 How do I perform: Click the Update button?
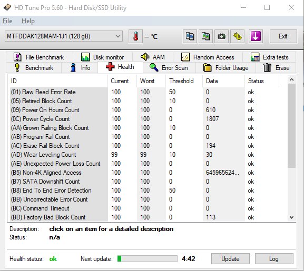click(x=230, y=259)
